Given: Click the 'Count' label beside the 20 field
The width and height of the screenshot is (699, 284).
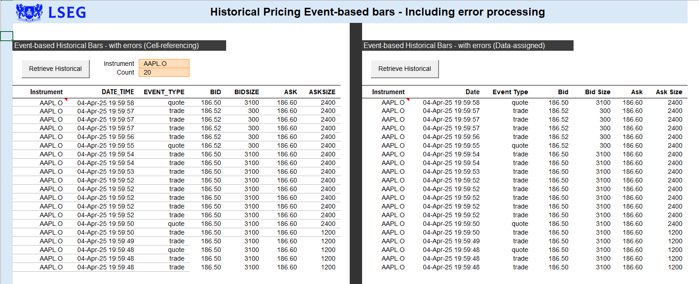Looking at the screenshot, I should coord(125,72).
